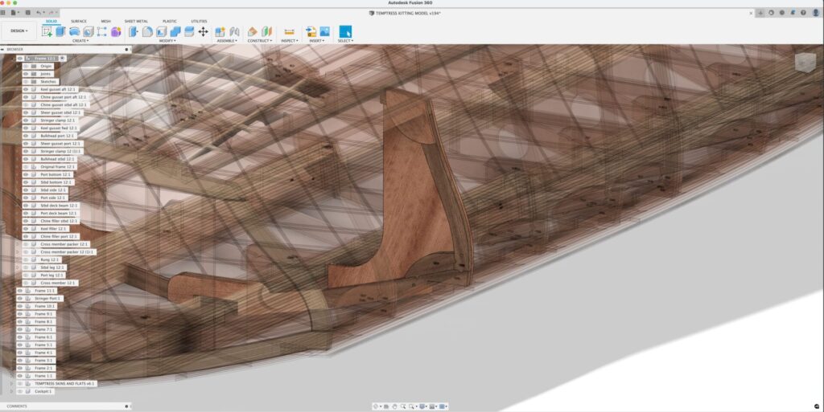Screen dimensions: 824x412
Task: Expand the Rung 12:1 tree node
Action: click(x=18, y=260)
